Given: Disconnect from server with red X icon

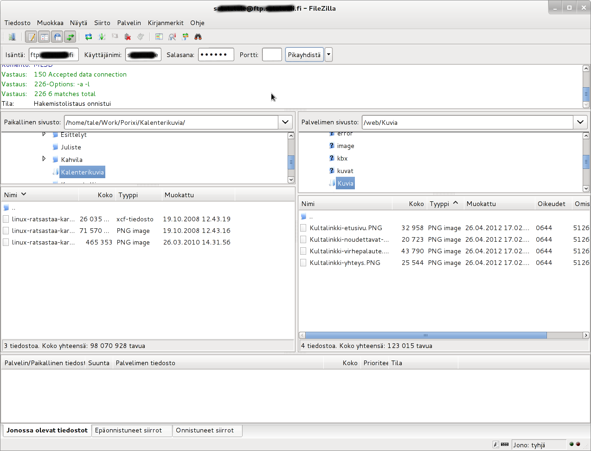Looking at the screenshot, I should pyautogui.click(x=128, y=37).
